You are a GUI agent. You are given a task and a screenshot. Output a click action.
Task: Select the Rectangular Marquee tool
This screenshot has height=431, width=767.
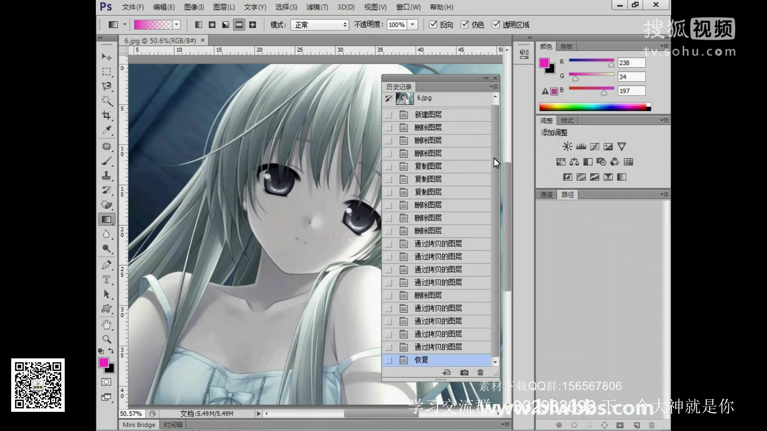point(106,72)
